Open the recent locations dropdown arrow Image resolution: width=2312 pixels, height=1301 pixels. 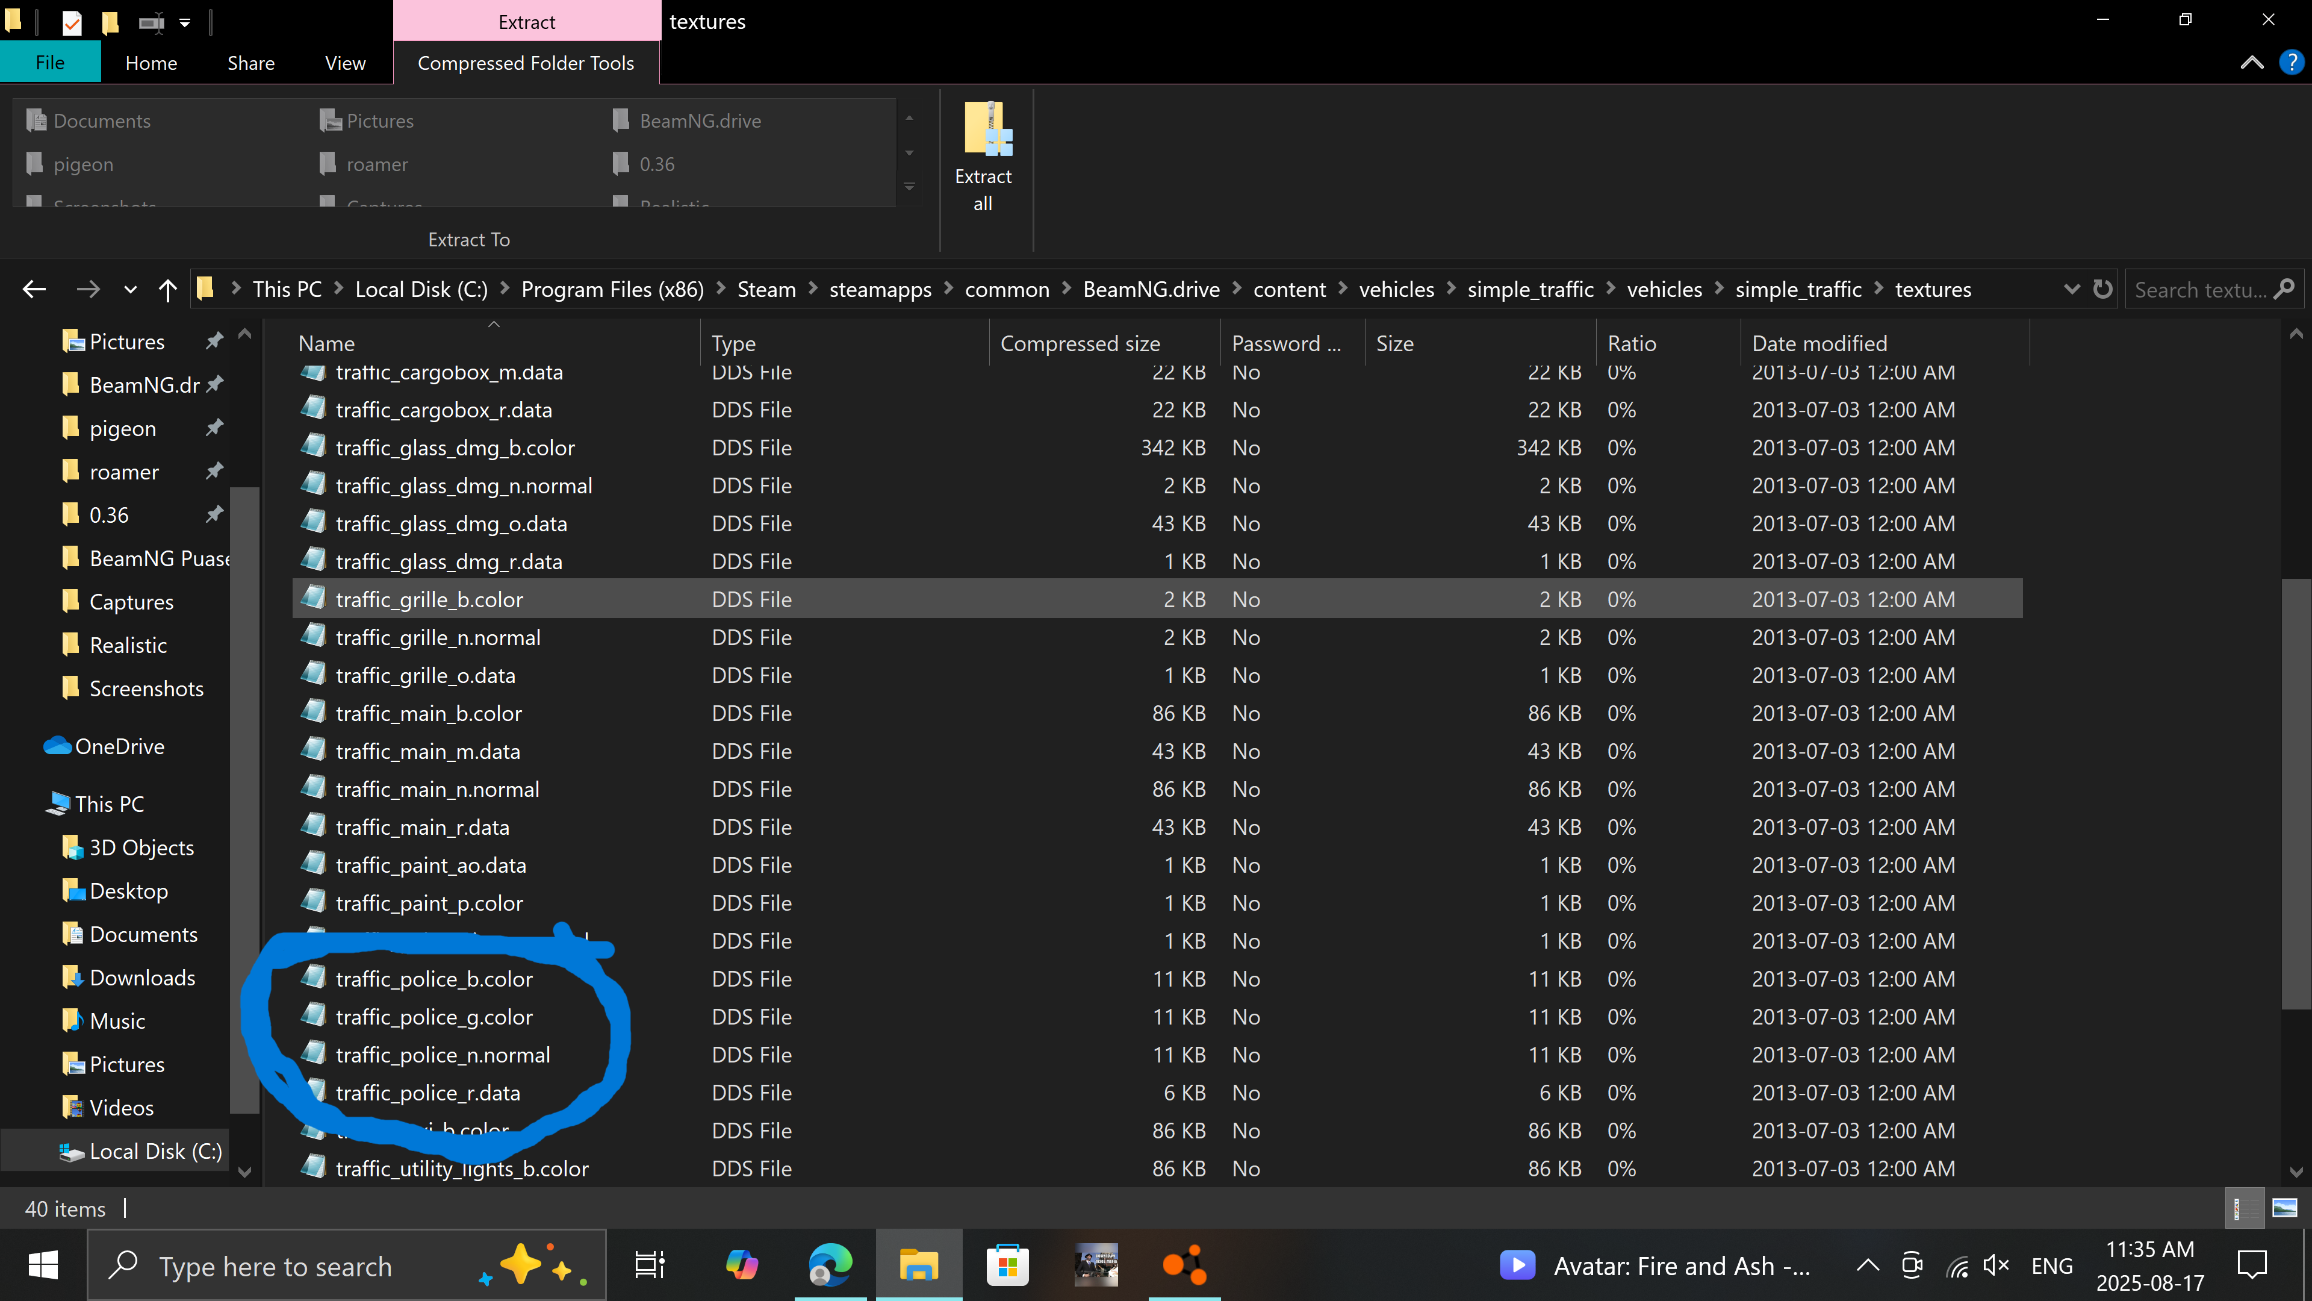coord(130,289)
